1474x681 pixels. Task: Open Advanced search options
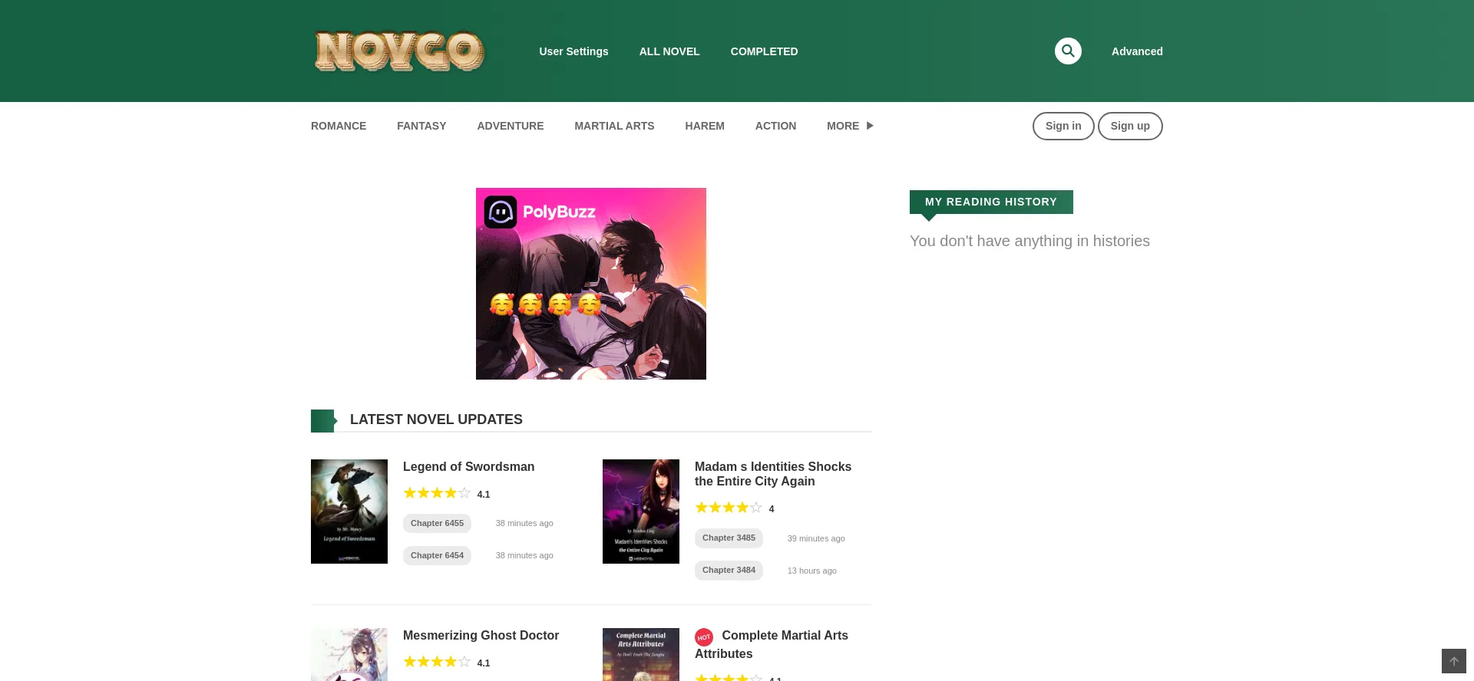pyautogui.click(x=1137, y=51)
